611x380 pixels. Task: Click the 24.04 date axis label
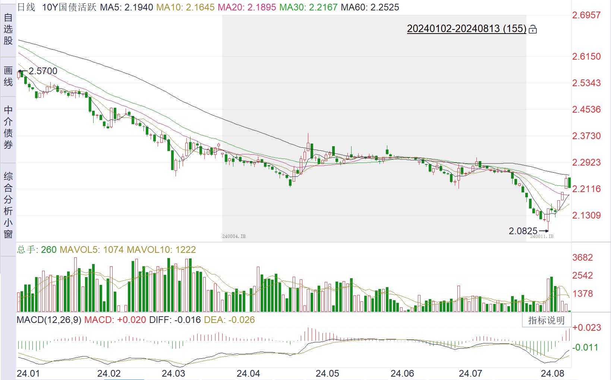tap(248, 373)
